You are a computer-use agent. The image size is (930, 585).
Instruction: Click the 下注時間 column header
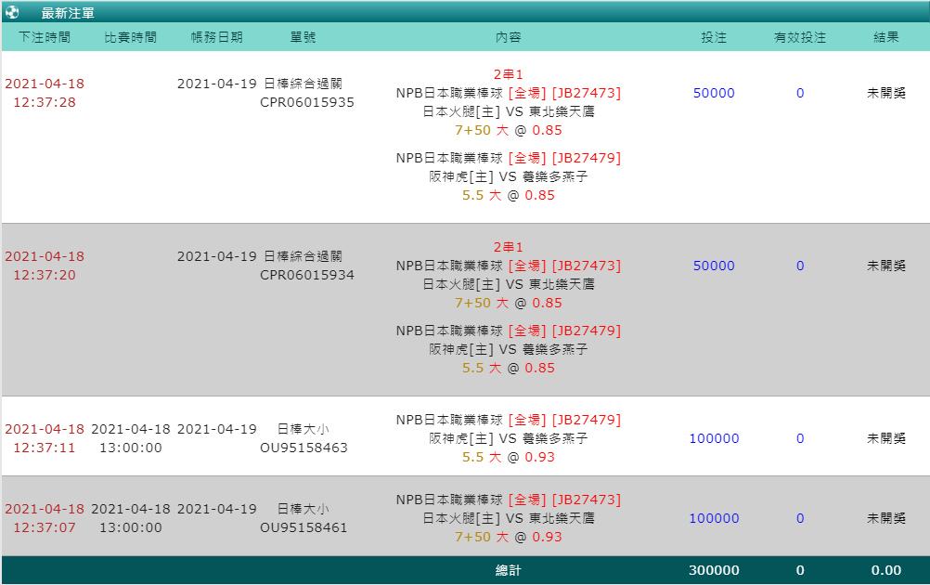coord(45,37)
